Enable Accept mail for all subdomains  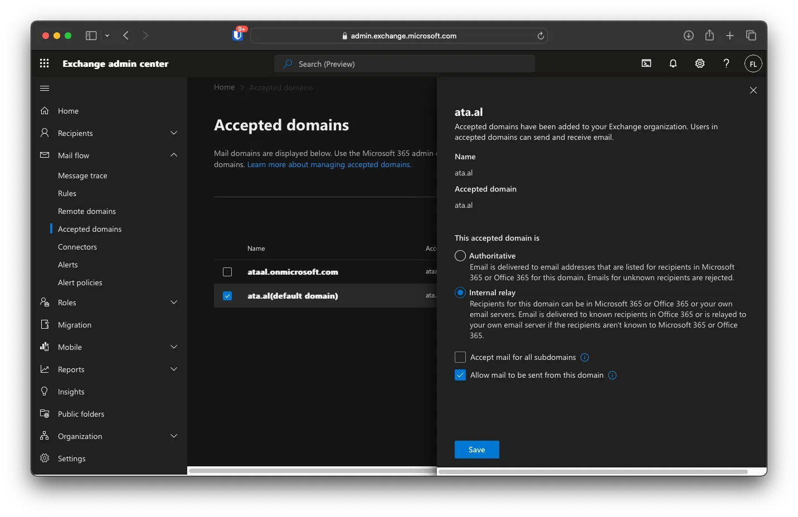(460, 357)
